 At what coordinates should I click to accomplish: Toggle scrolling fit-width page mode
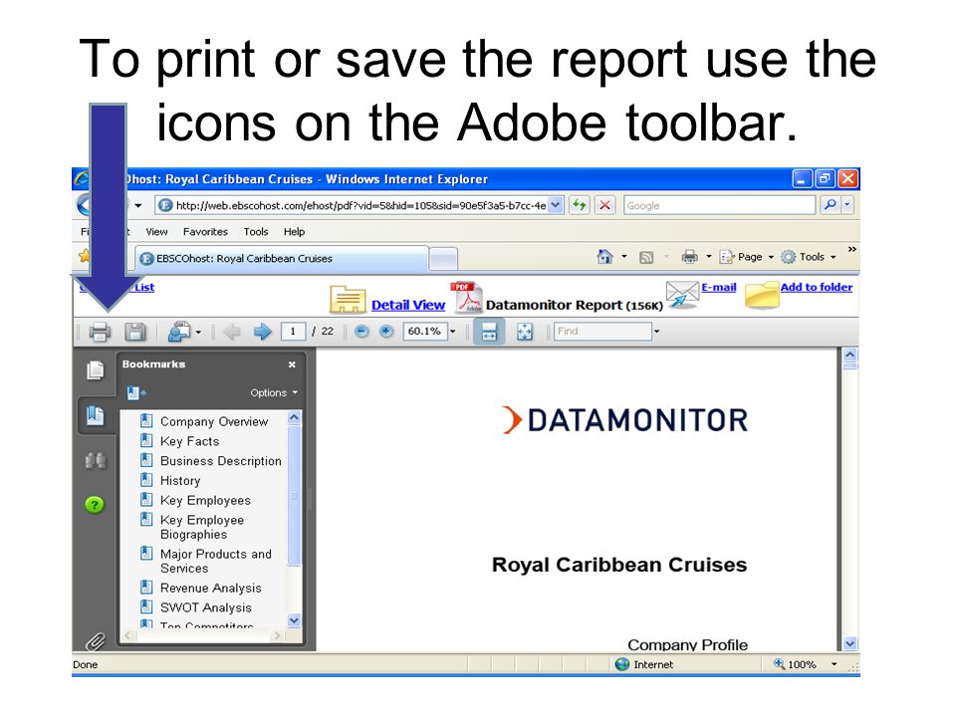(x=489, y=332)
